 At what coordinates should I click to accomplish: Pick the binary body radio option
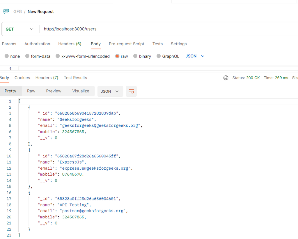(135, 56)
